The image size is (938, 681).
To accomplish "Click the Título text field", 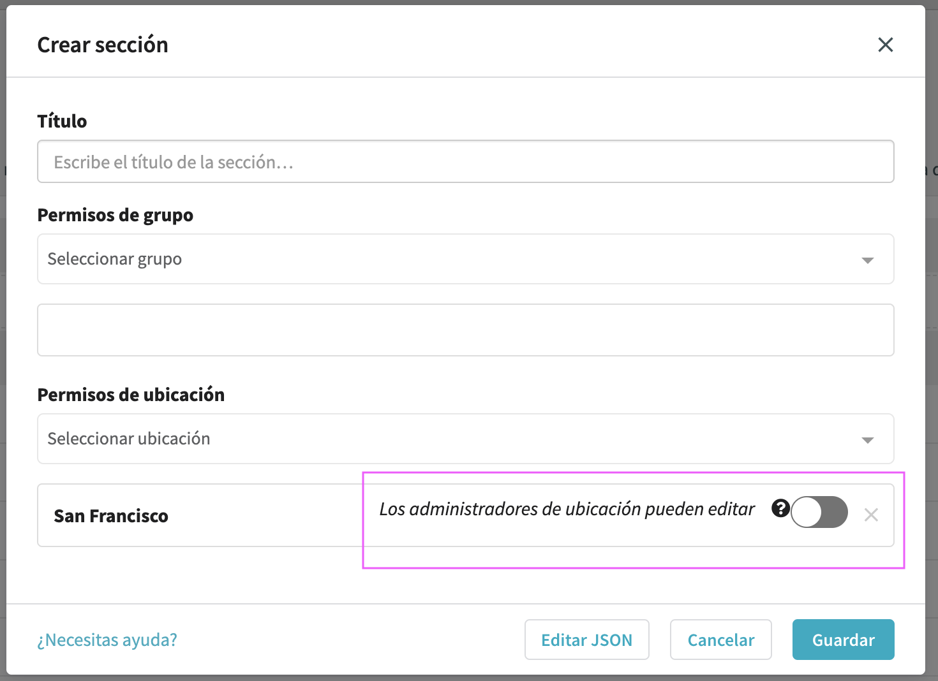I will [x=466, y=161].
